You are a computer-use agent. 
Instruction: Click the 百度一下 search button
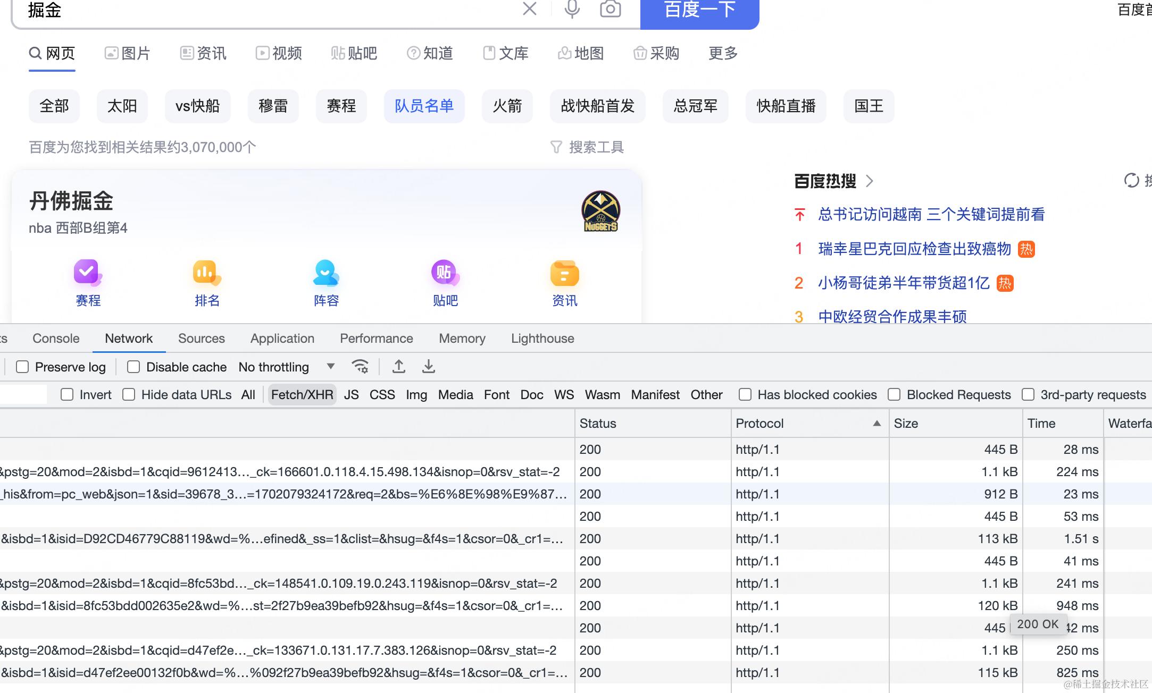click(x=699, y=10)
